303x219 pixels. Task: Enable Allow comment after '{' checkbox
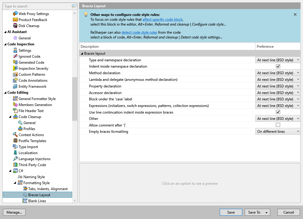pyautogui.click(x=278, y=125)
